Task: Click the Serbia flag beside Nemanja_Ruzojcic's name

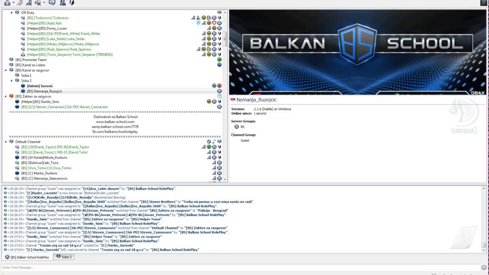Action: [233, 100]
